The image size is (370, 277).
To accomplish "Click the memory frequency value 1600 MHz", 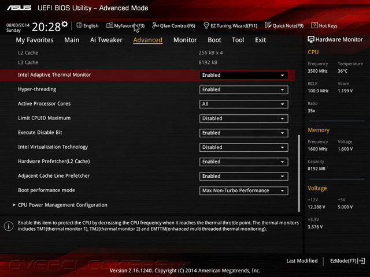I will (x=317, y=149).
